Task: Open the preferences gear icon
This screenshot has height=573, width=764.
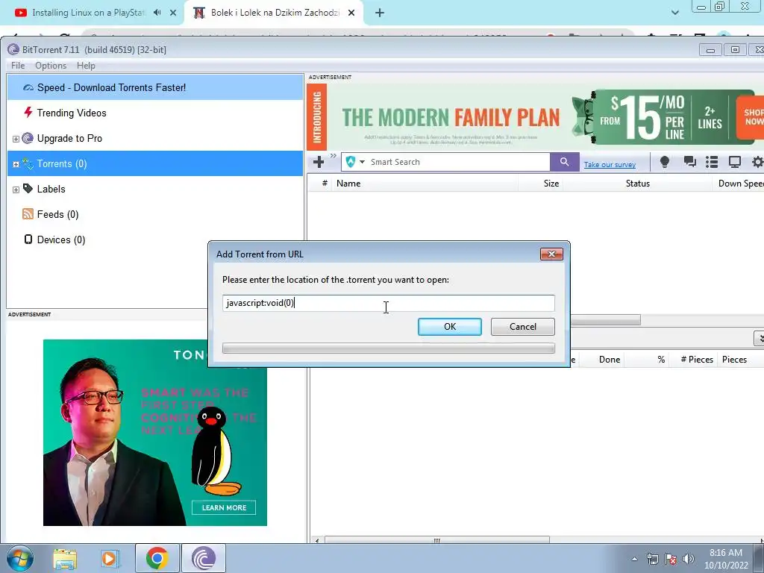Action: click(x=757, y=162)
